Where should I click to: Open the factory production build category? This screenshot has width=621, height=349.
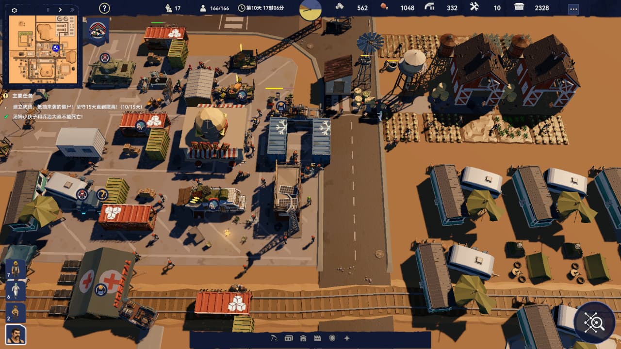click(x=318, y=338)
